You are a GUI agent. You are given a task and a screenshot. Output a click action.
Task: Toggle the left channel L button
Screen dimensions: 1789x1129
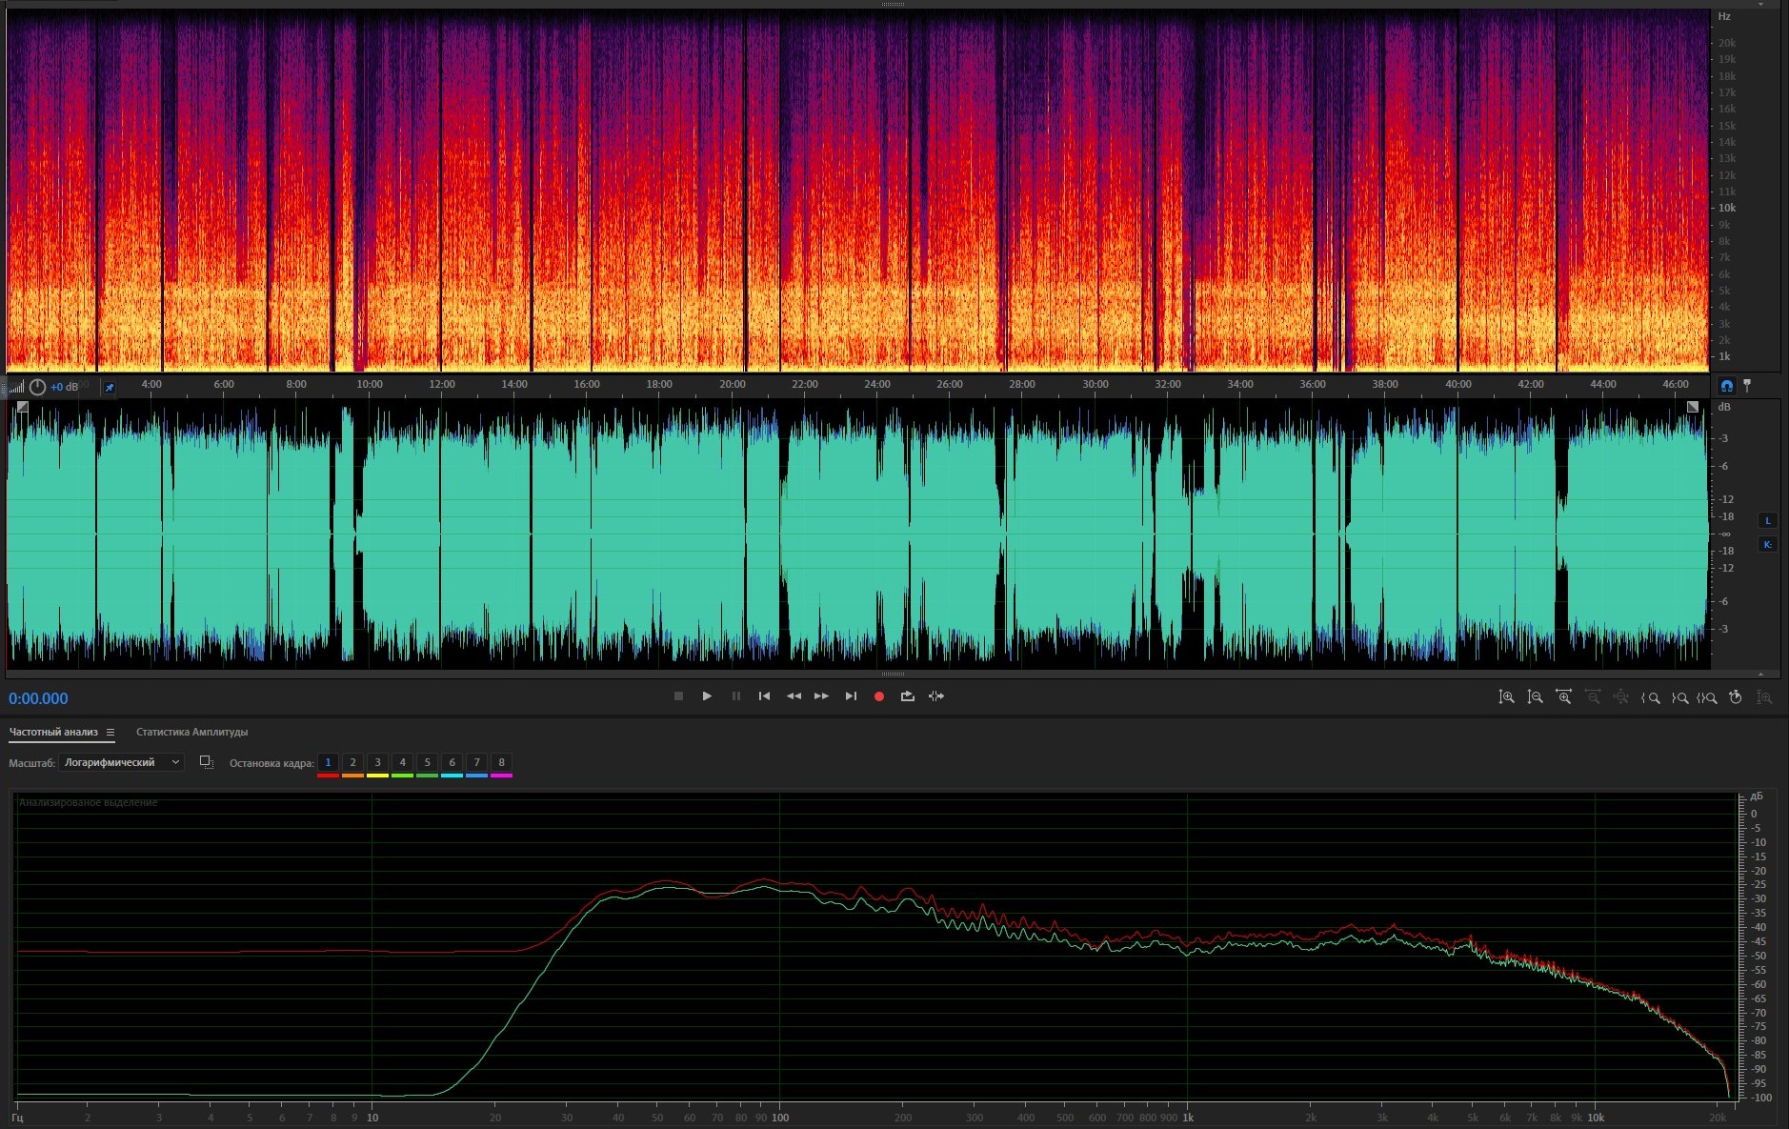click(1768, 520)
